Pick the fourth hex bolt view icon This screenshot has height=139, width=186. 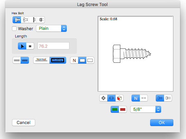(x=41, y=20)
